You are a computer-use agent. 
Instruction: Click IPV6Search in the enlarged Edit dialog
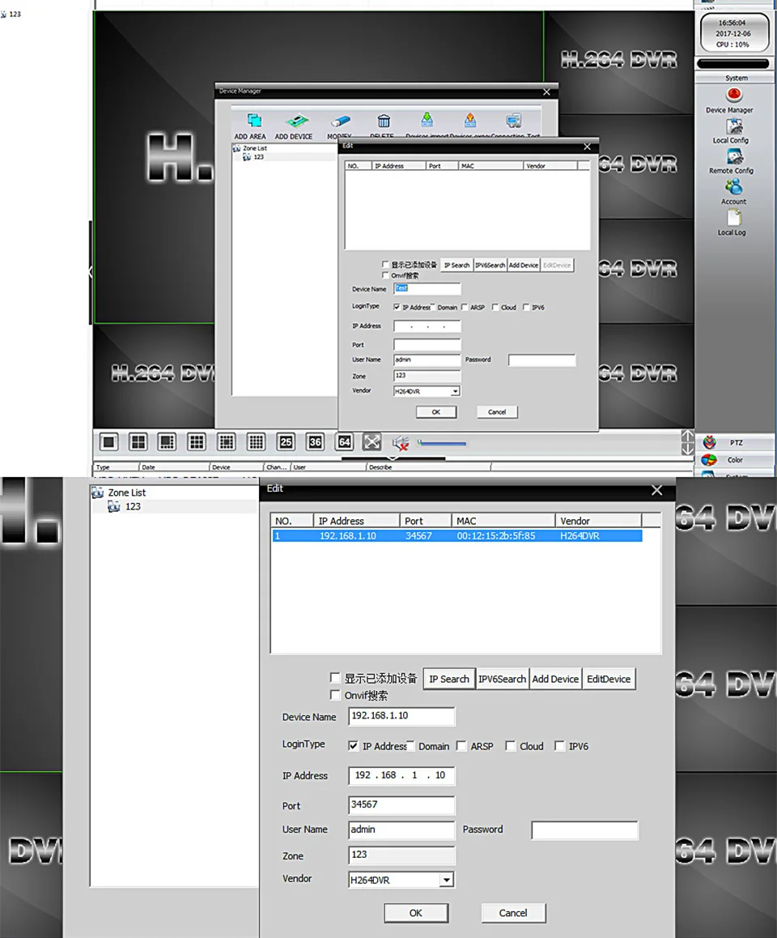(502, 679)
